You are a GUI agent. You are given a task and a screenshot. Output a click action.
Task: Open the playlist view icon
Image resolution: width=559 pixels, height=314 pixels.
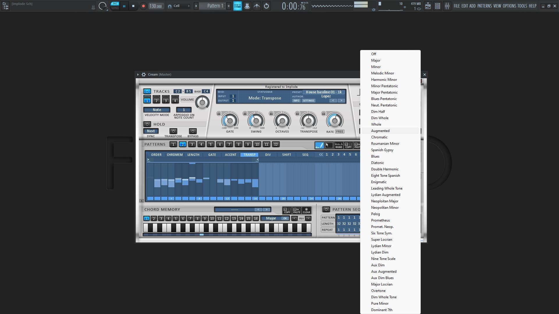point(428,6)
